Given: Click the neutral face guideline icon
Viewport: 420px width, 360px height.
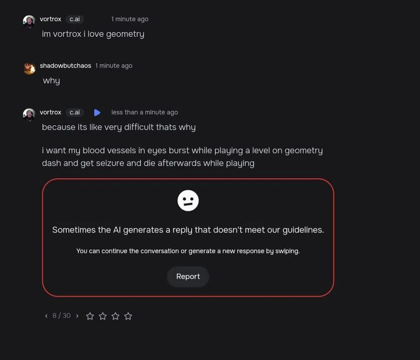Looking at the screenshot, I should 188,201.
